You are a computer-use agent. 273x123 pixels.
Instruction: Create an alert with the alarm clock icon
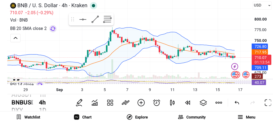point(157,103)
